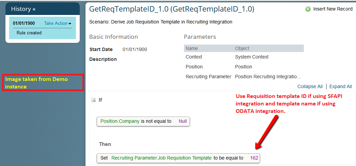Click the Rule created history entry

click(29, 33)
